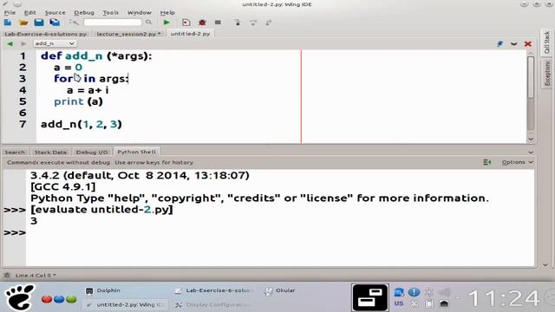Select the untitled-2.py Wing IDE taskbar entry
555x312 pixels.
[125, 304]
